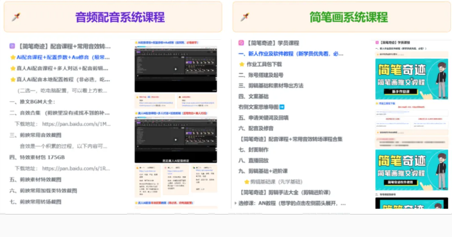Image resolution: width=452 pixels, height=237 pixels.
Task: Click star icon before Ai配音课程+配置参数
Action: 13,57
